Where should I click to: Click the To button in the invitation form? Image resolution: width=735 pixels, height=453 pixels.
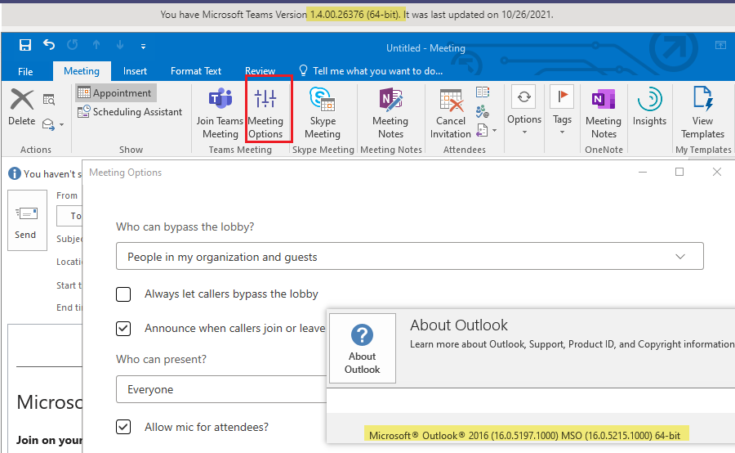click(x=69, y=216)
